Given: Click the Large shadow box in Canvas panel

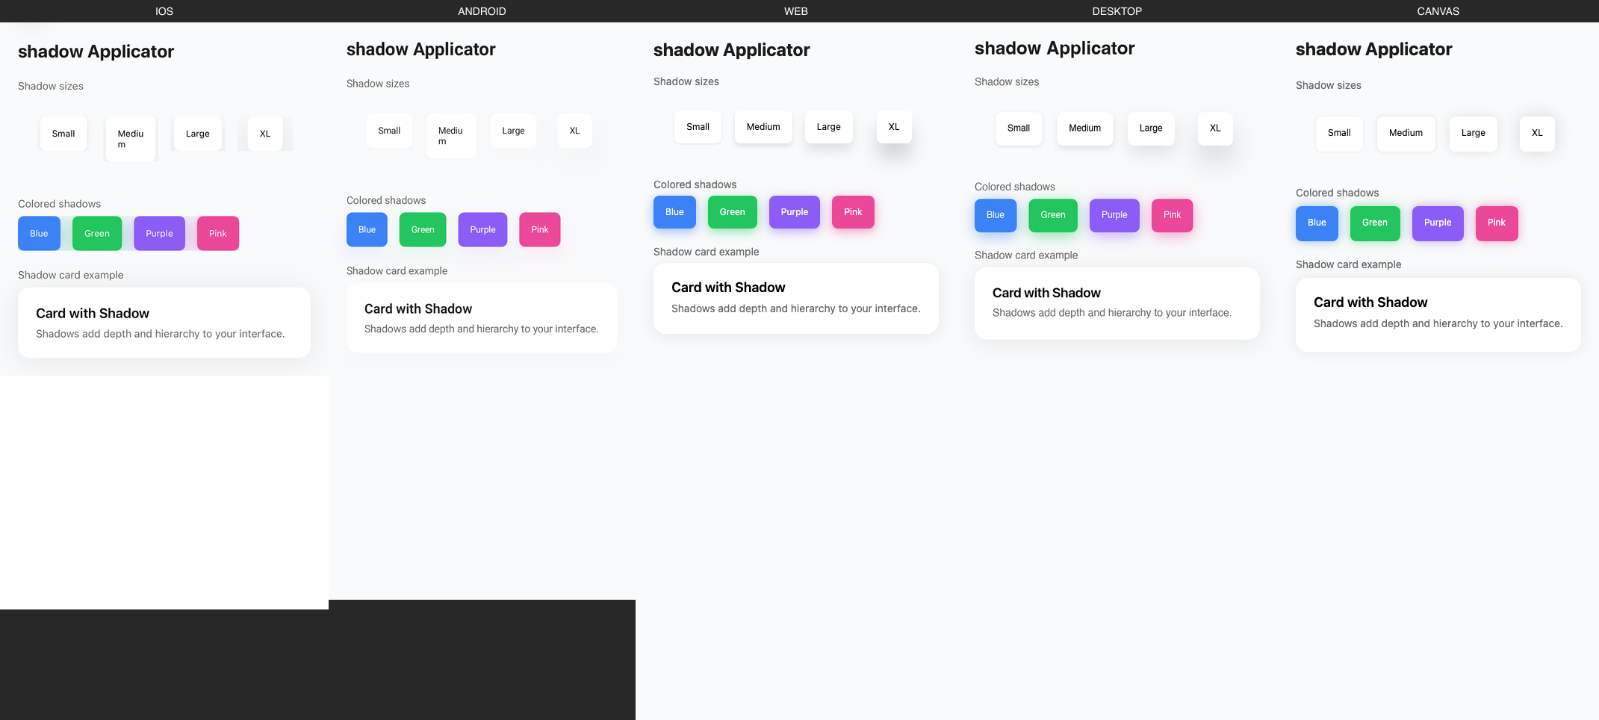Looking at the screenshot, I should [1473, 134].
